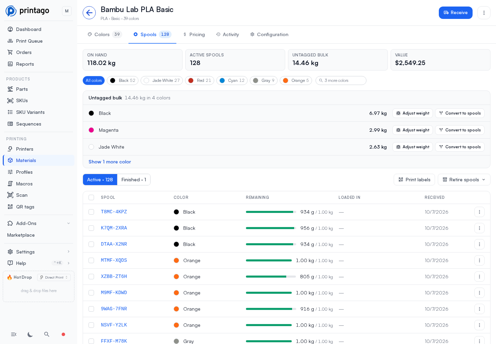Screen dimensions: 496x344
Task: Click the Reports chart icon
Action: click(10, 64)
